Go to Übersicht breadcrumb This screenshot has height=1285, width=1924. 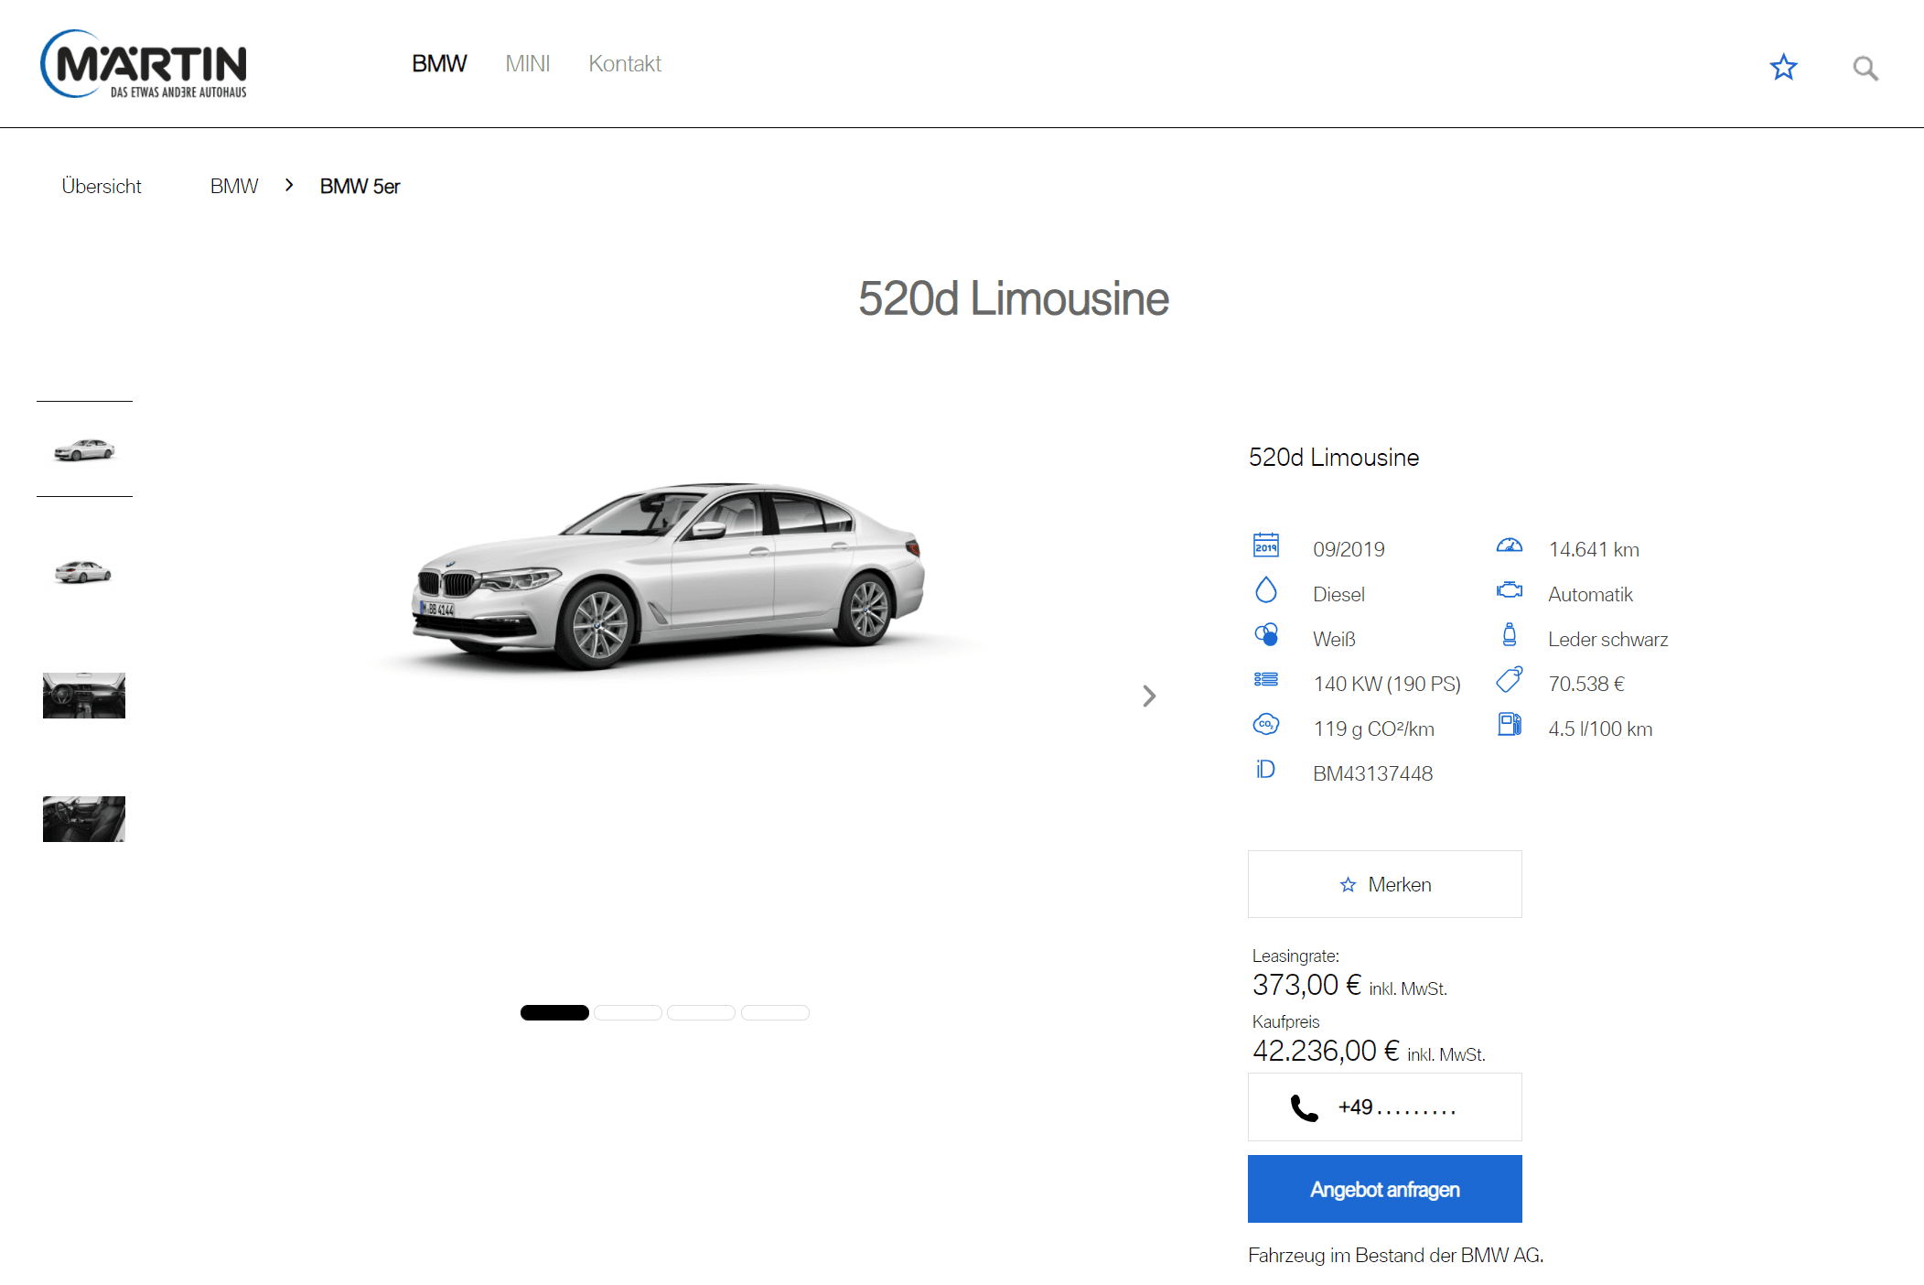pos(102,186)
